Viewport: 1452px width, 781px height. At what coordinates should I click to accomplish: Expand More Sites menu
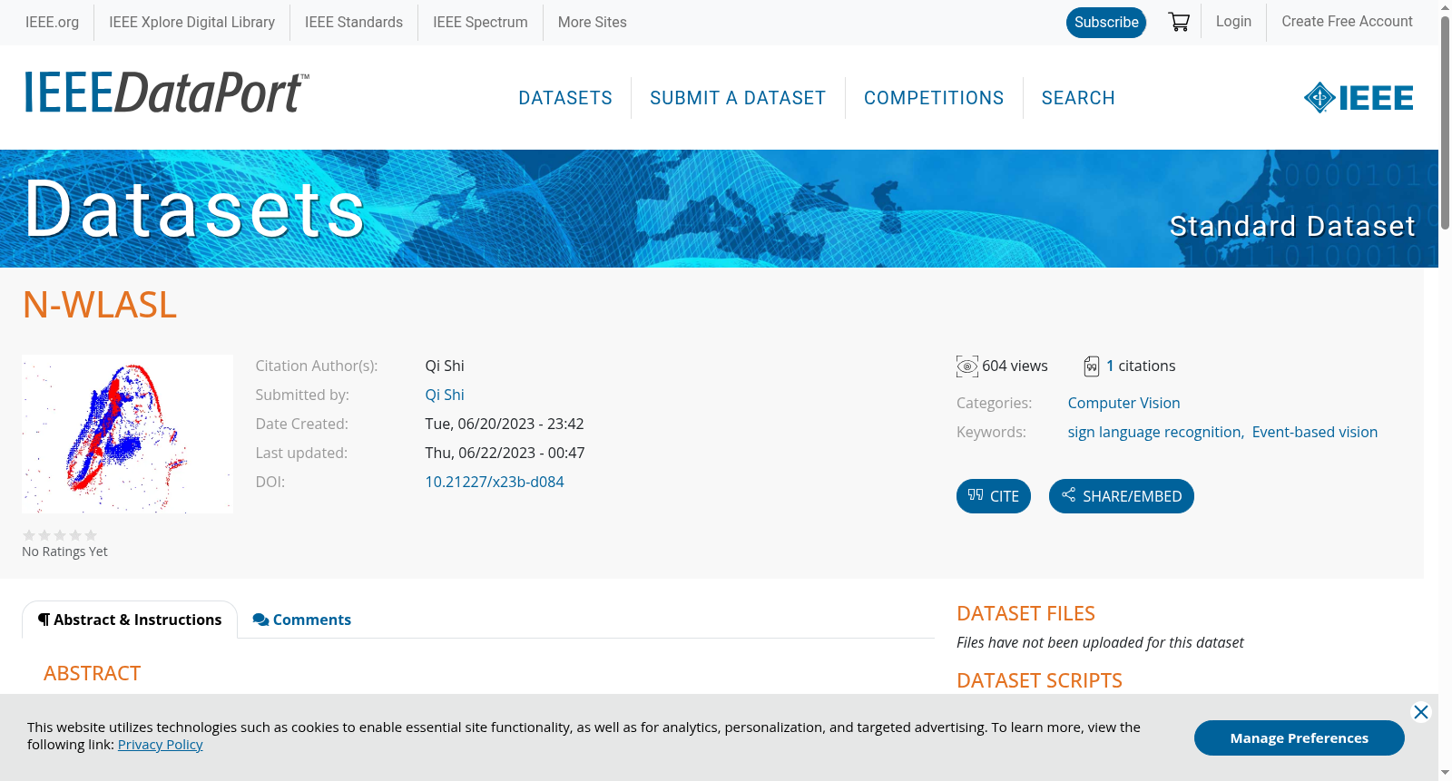[592, 23]
